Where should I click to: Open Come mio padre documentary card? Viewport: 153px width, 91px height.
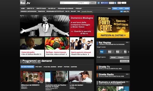32,47
